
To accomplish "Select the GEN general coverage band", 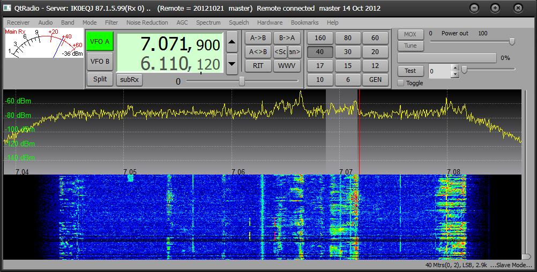I will tap(375, 79).
